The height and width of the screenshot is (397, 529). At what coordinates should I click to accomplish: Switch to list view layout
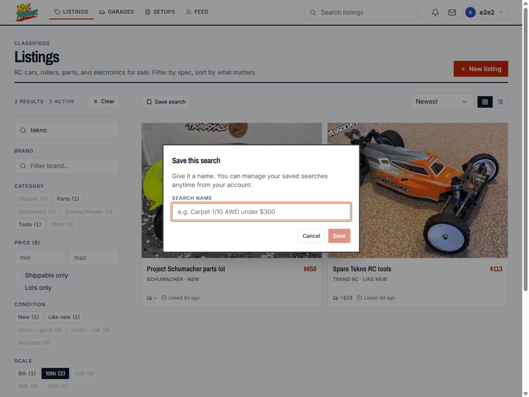pos(500,102)
